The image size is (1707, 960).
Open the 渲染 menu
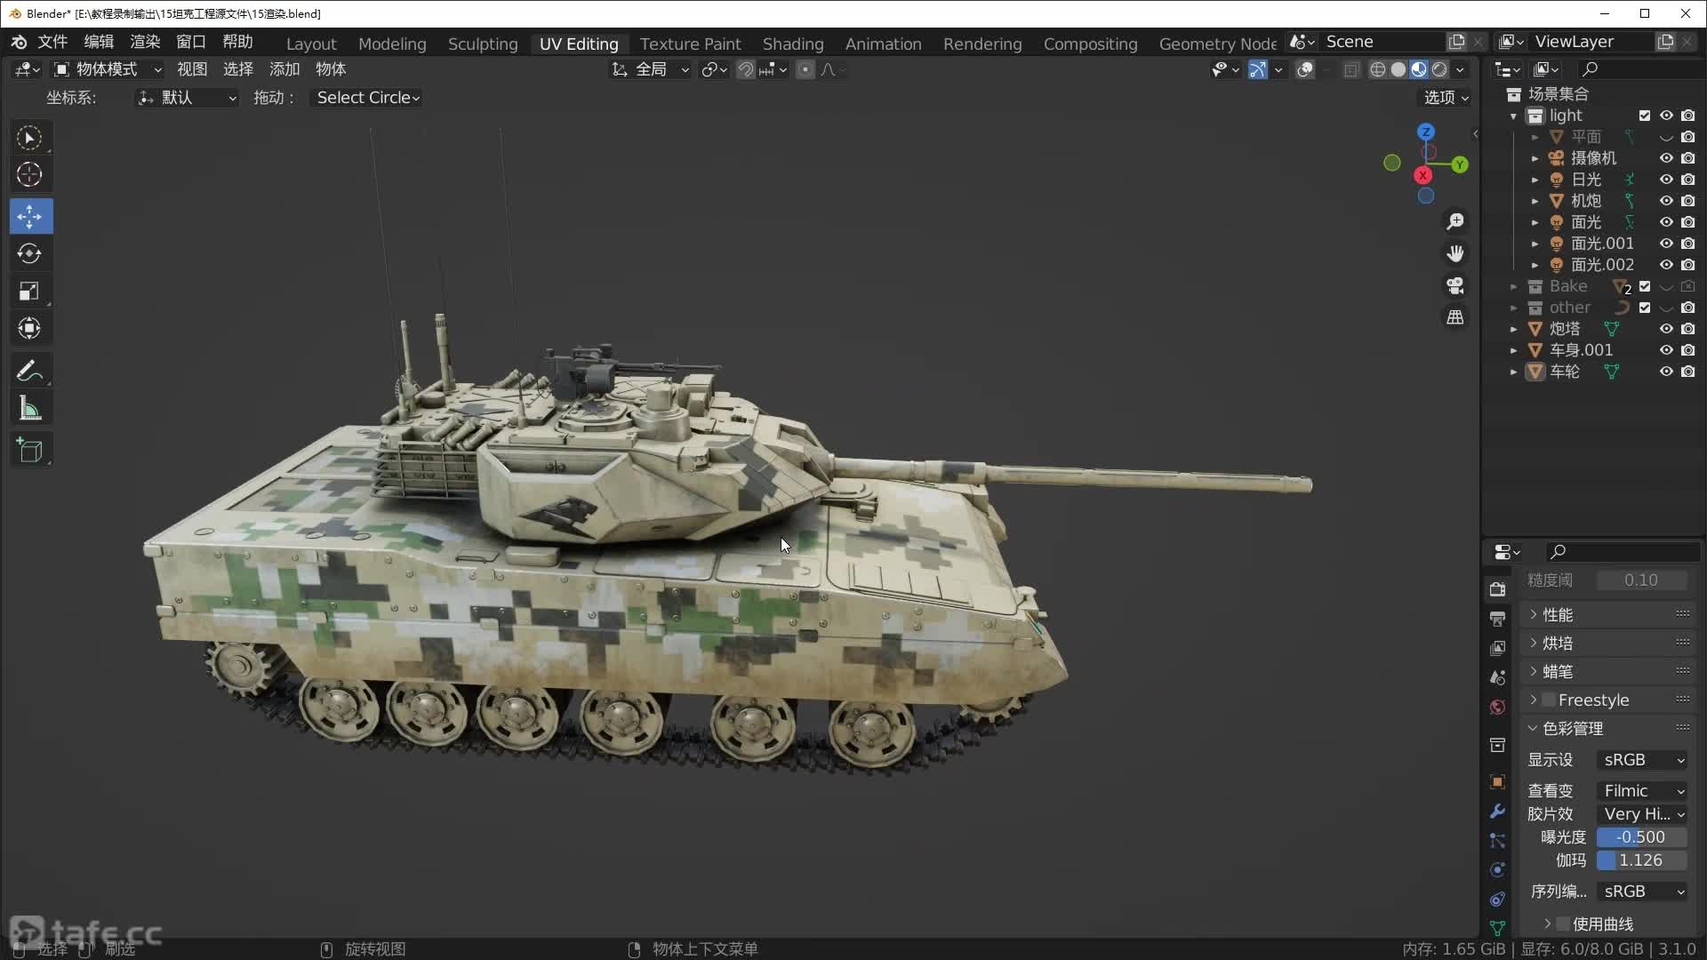(145, 42)
